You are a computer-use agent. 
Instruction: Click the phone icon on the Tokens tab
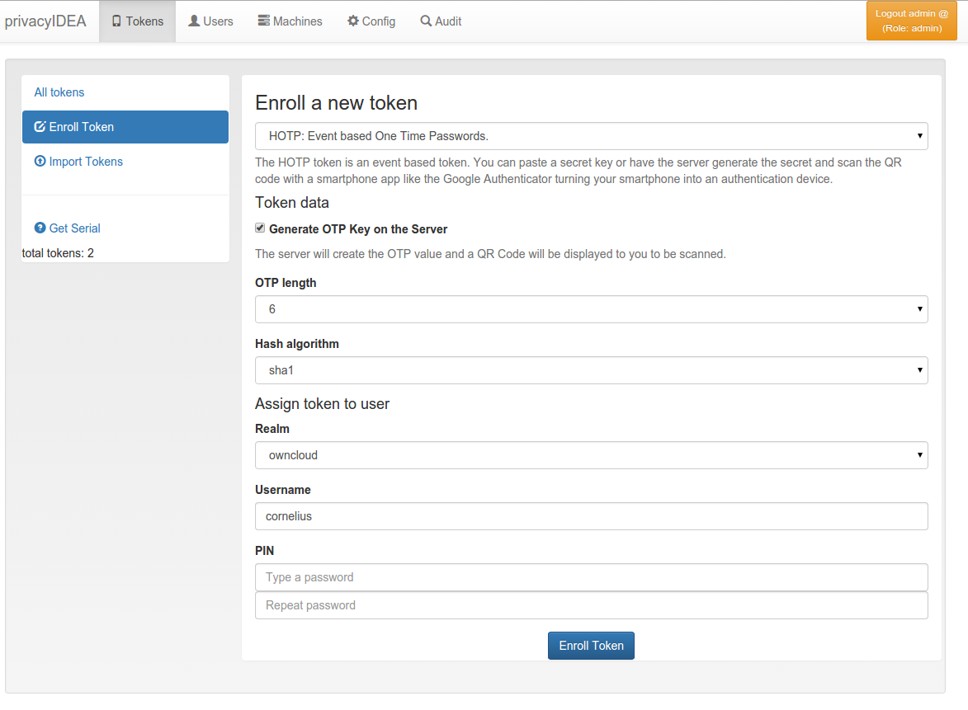coord(116,21)
